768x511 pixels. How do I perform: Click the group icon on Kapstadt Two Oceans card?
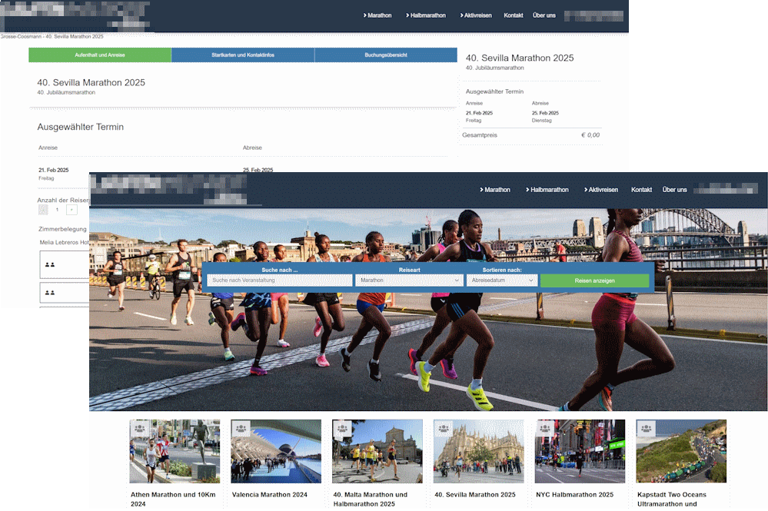coord(647,428)
